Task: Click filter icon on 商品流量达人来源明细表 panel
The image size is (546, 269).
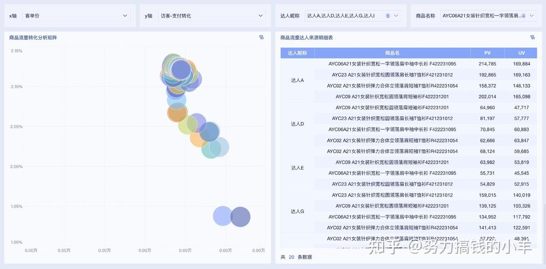Action: (x=533, y=38)
